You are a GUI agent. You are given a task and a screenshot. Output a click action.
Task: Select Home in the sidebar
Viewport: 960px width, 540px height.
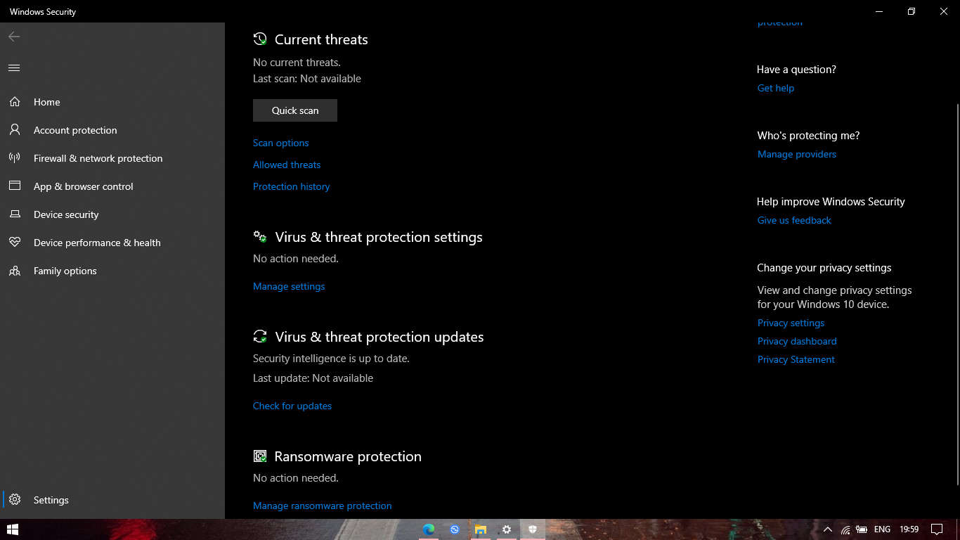[x=46, y=102]
